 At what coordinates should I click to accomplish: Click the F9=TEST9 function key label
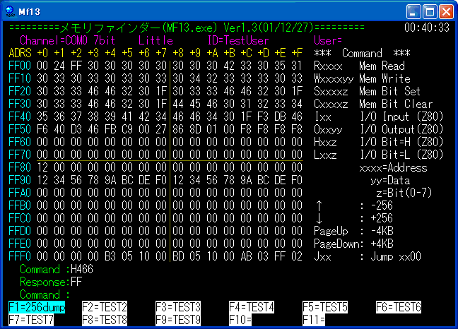coord(178,319)
